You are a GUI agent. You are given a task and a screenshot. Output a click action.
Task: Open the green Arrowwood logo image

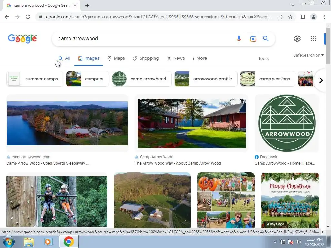(x=287, y=123)
